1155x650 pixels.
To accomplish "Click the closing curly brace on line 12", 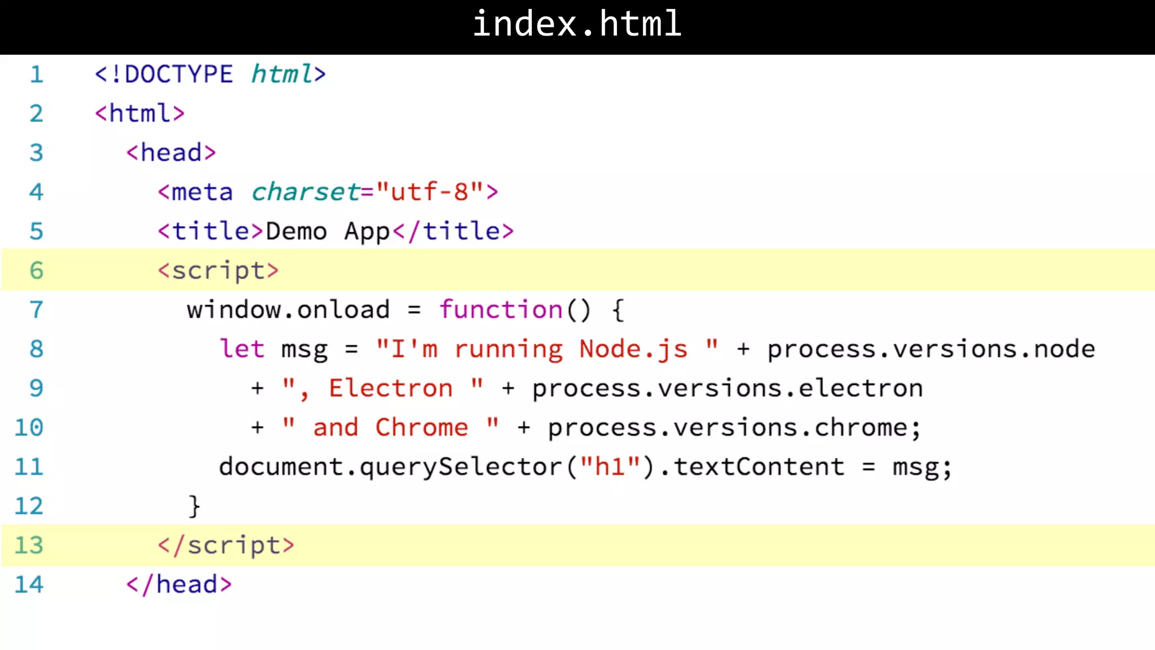I will pos(195,506).
